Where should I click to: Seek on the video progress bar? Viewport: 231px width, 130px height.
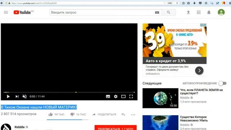click(x=69, y=92)
